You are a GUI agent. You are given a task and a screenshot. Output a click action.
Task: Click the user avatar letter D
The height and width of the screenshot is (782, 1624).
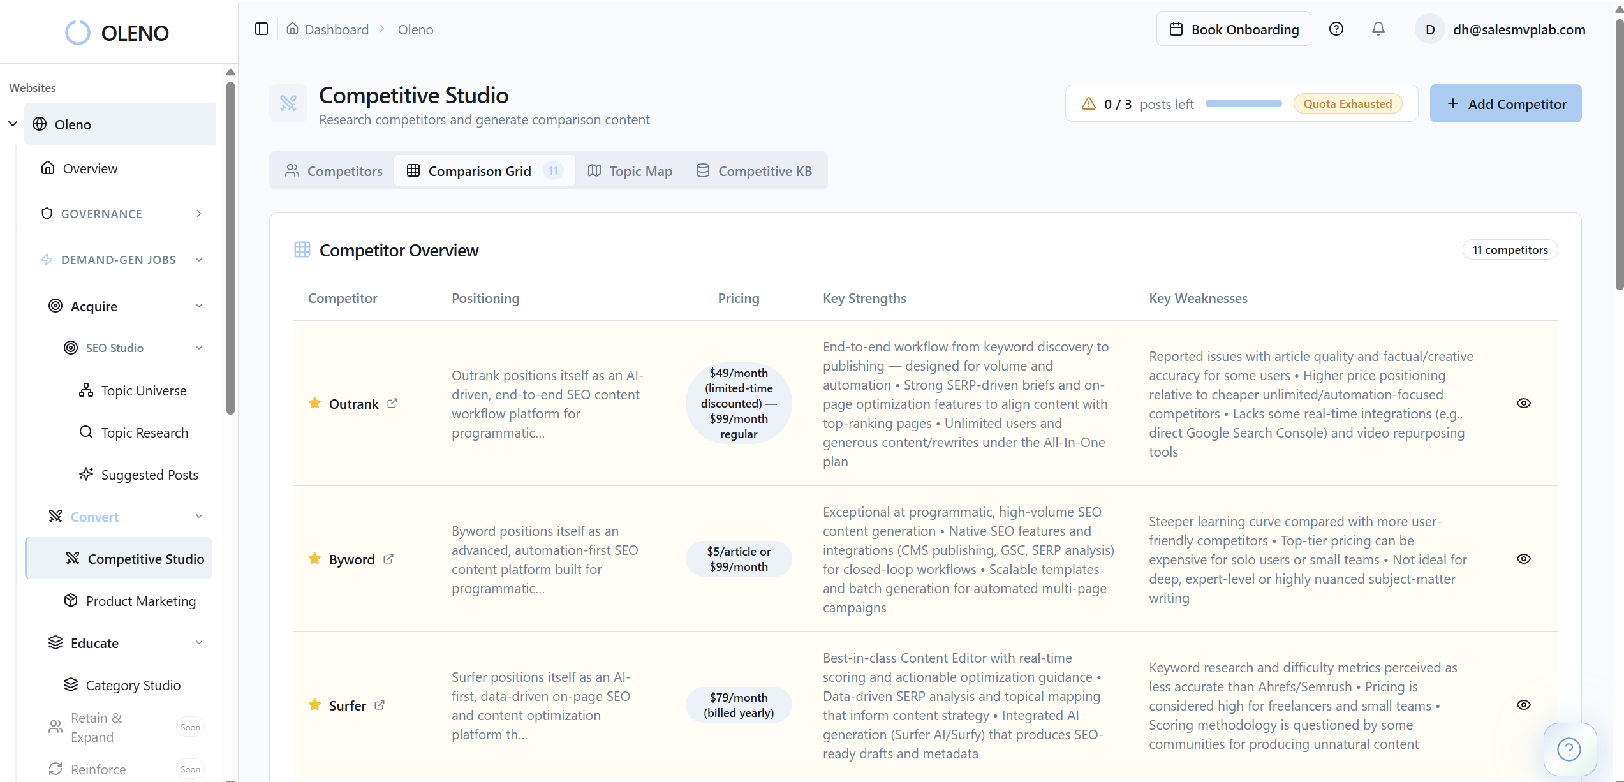1430,29
